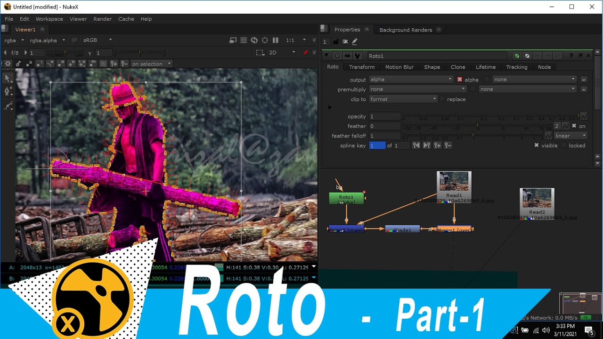Open roto toolbar settings gear
The image size is (603, 339).
8,64
